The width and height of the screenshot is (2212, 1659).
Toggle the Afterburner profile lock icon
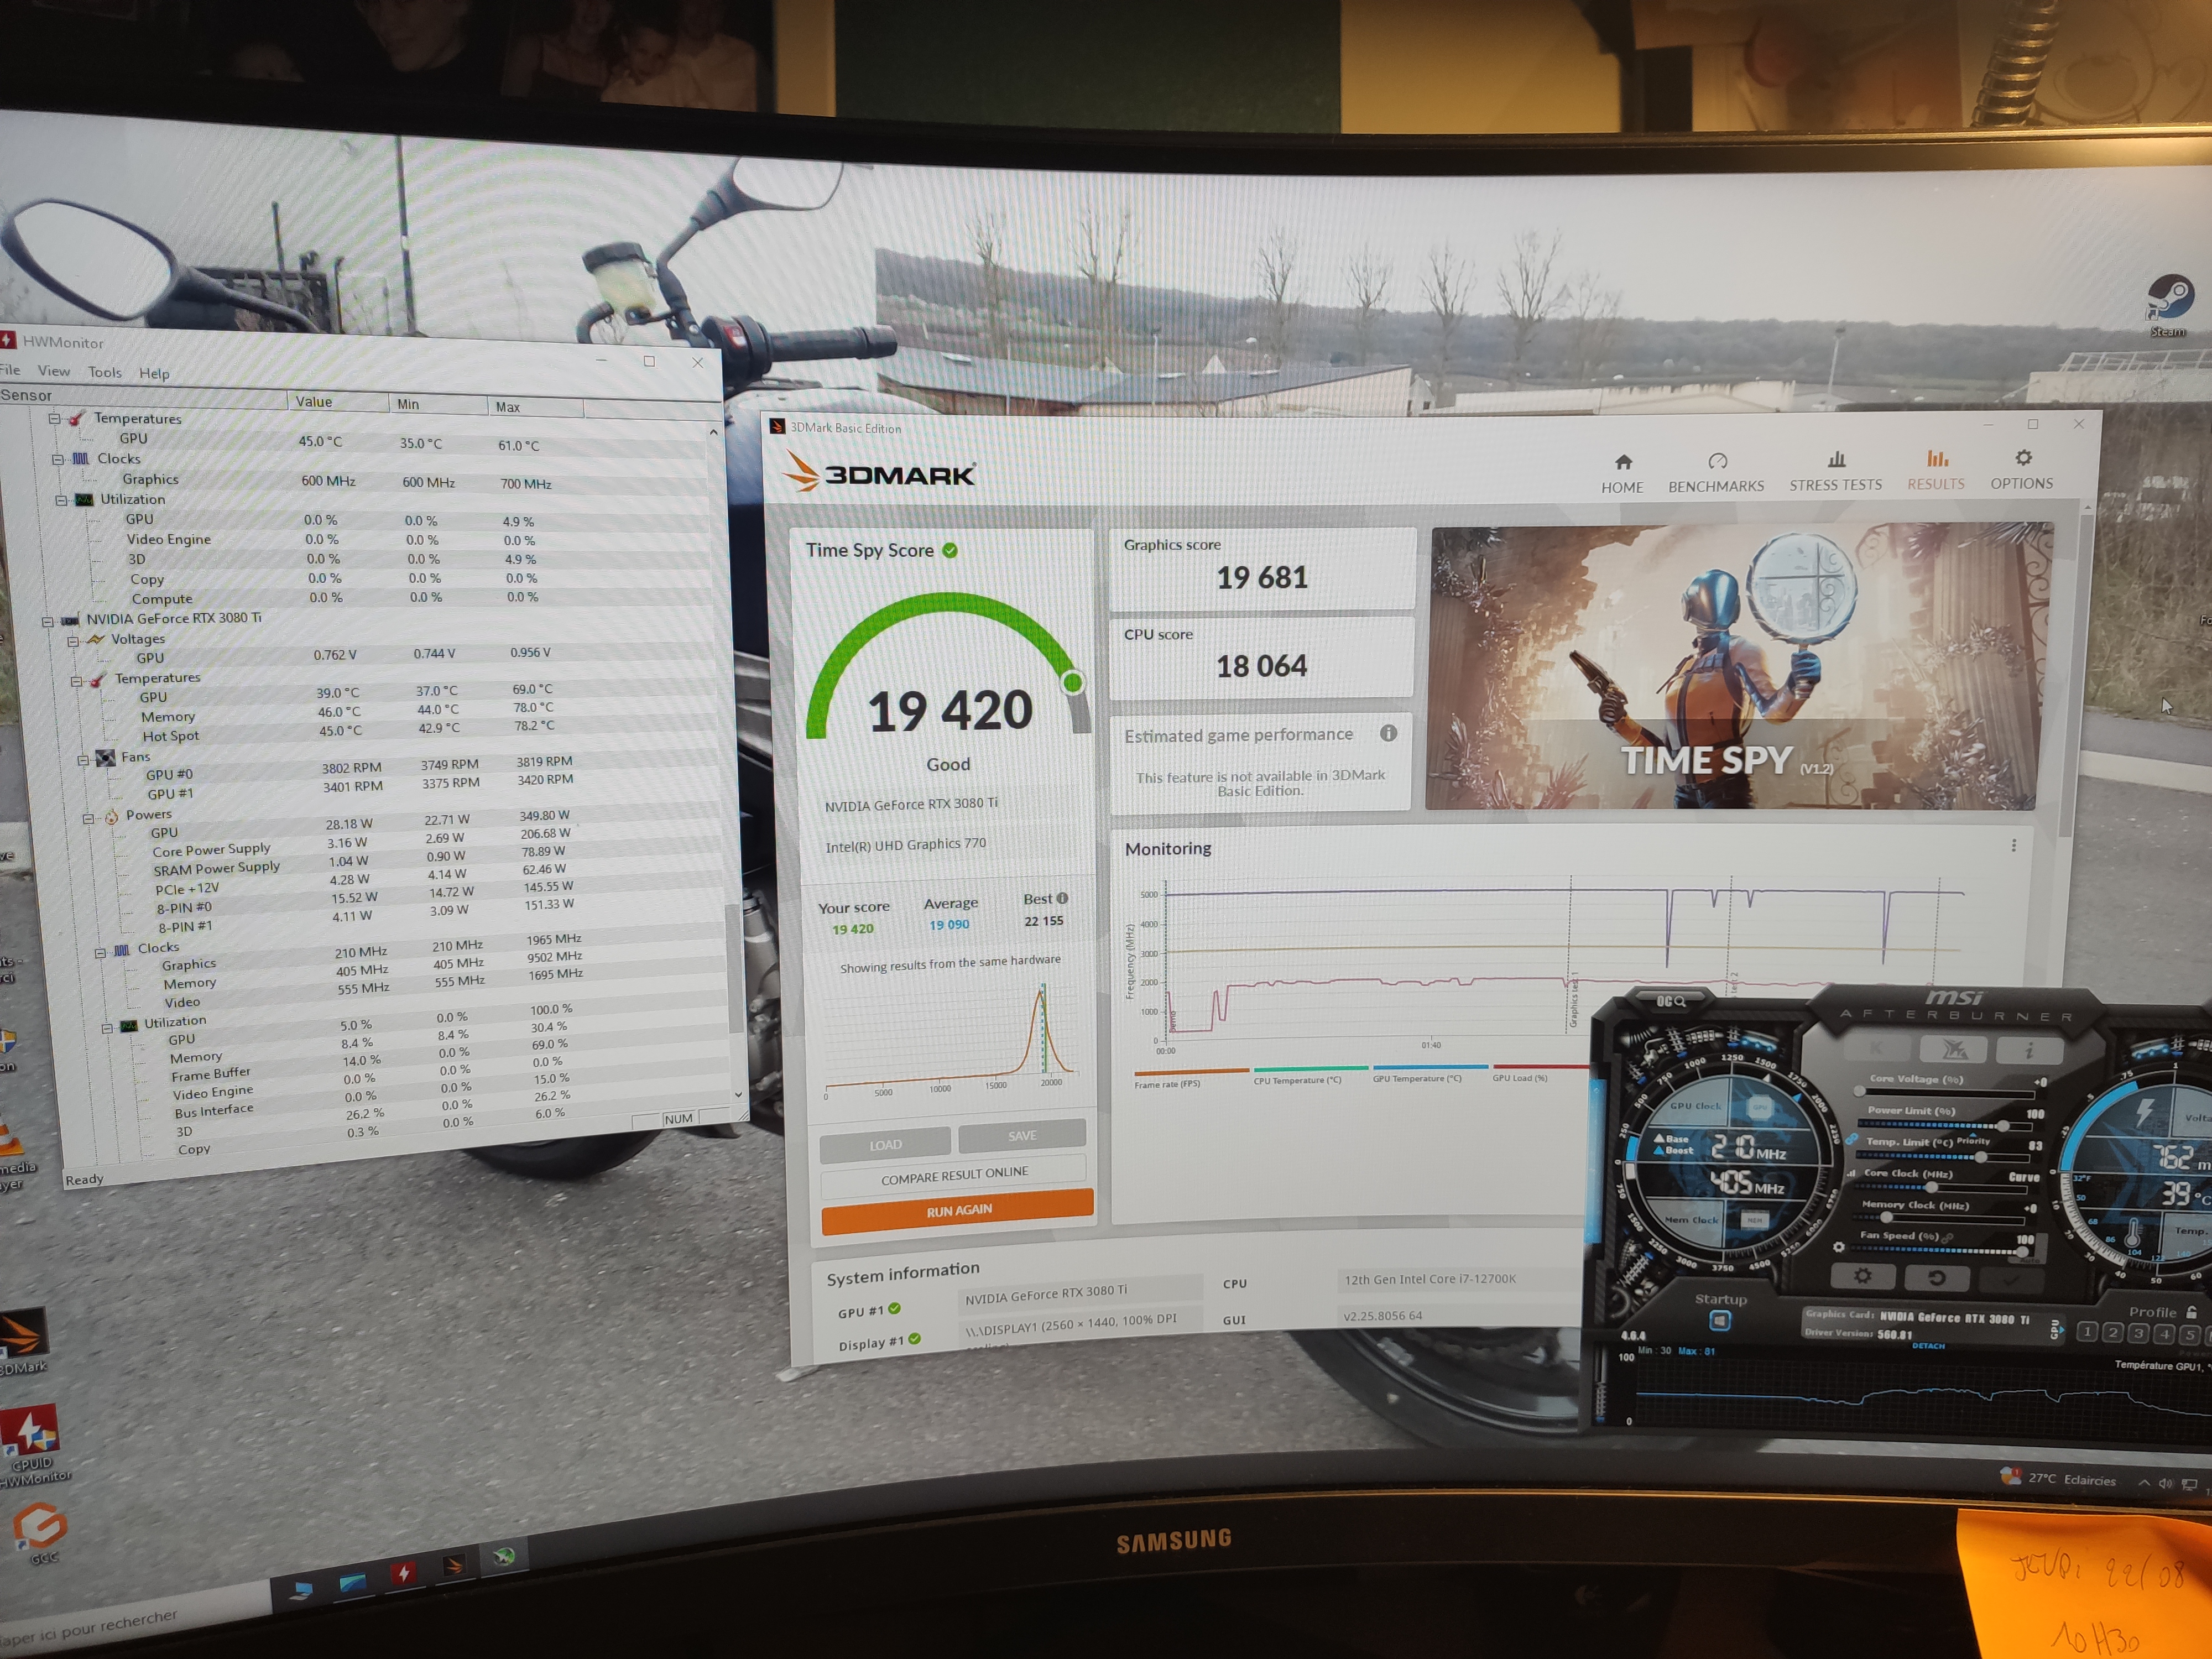2192,1312
